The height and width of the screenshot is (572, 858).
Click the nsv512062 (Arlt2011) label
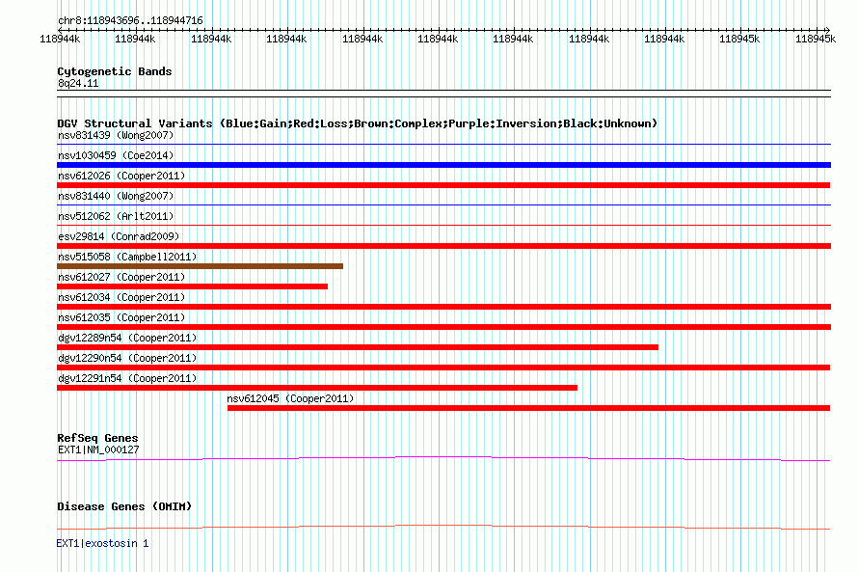pyautogui.click(x=116, y=216)
